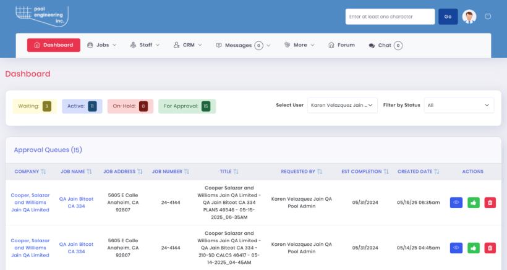Open the Select User dropdown
Image resolution: width=507 pixels, height=270 pixels.
click(342, 106)
